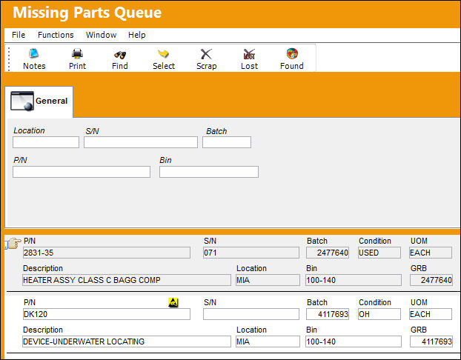Click the MIA location of the DK120 record

[x=268, y=341]
